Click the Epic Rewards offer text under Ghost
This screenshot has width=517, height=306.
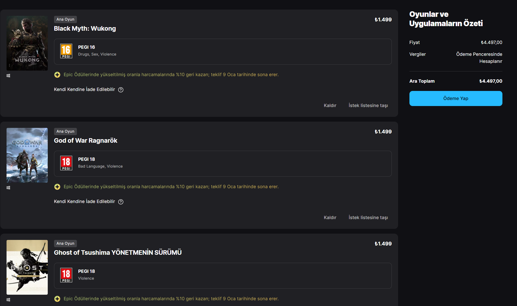(x=171, y=299)
